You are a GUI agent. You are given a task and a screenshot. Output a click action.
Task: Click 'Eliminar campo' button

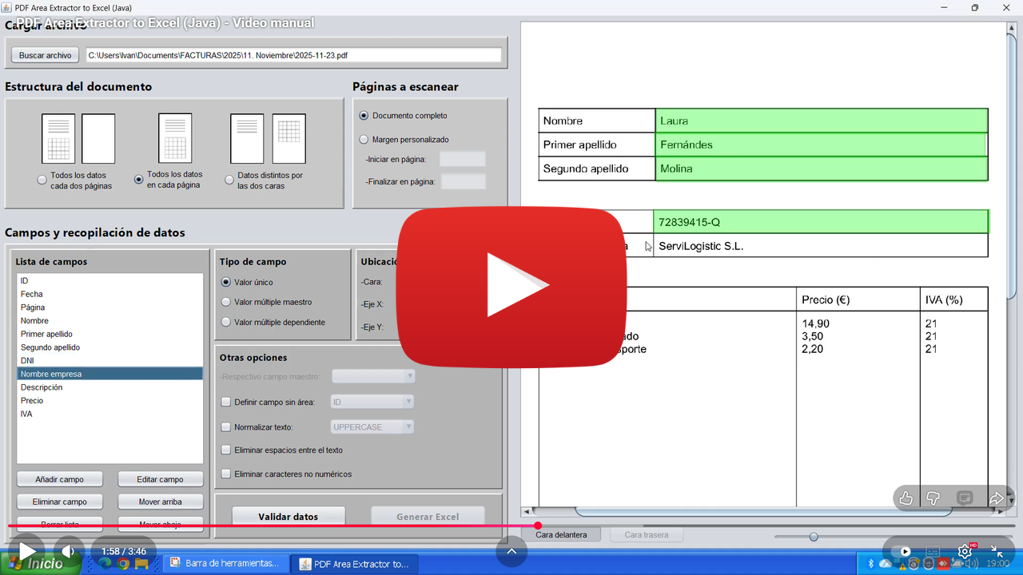(x=60, y=502)
